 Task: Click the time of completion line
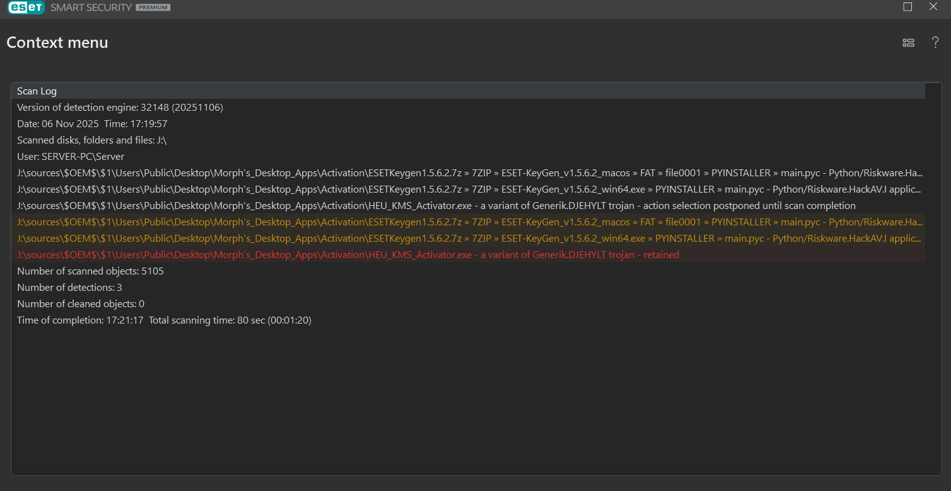[x=164, y=320]
